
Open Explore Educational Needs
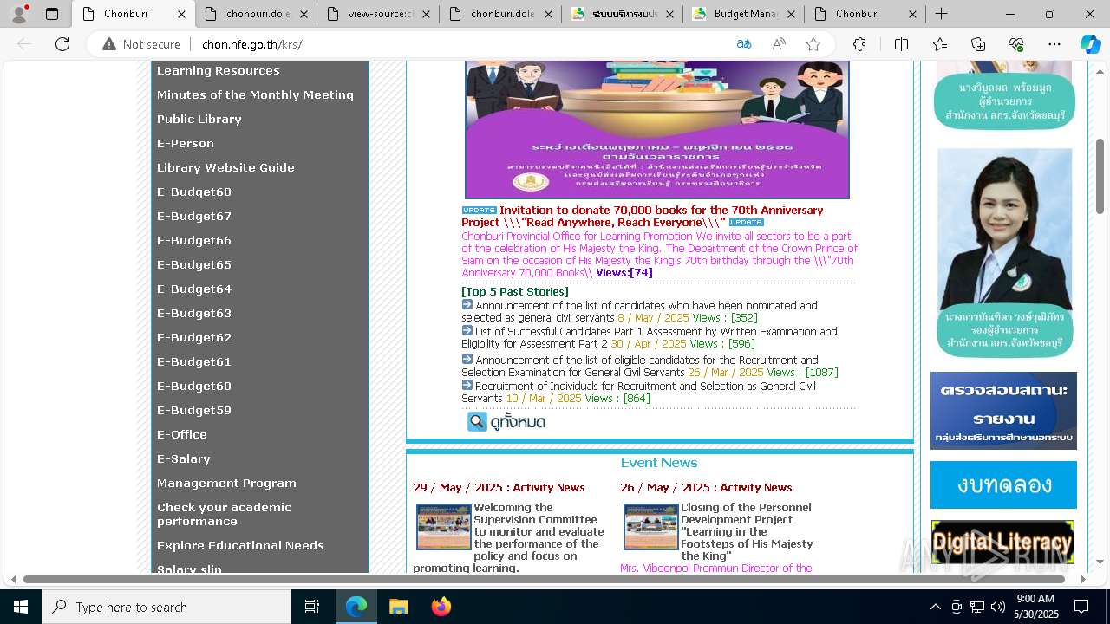pos(240,546)
